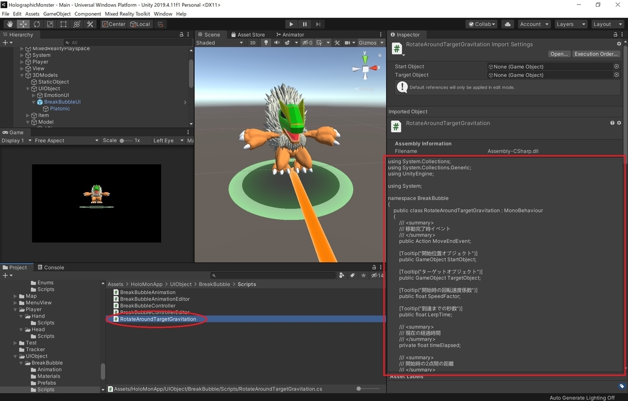
Task: Toggle Local handle rotation
Action: pos(139,24)
